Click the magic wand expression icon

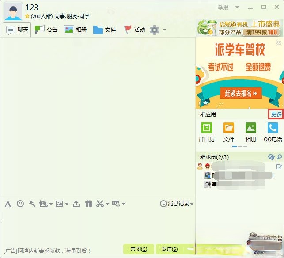click(32, 204)
